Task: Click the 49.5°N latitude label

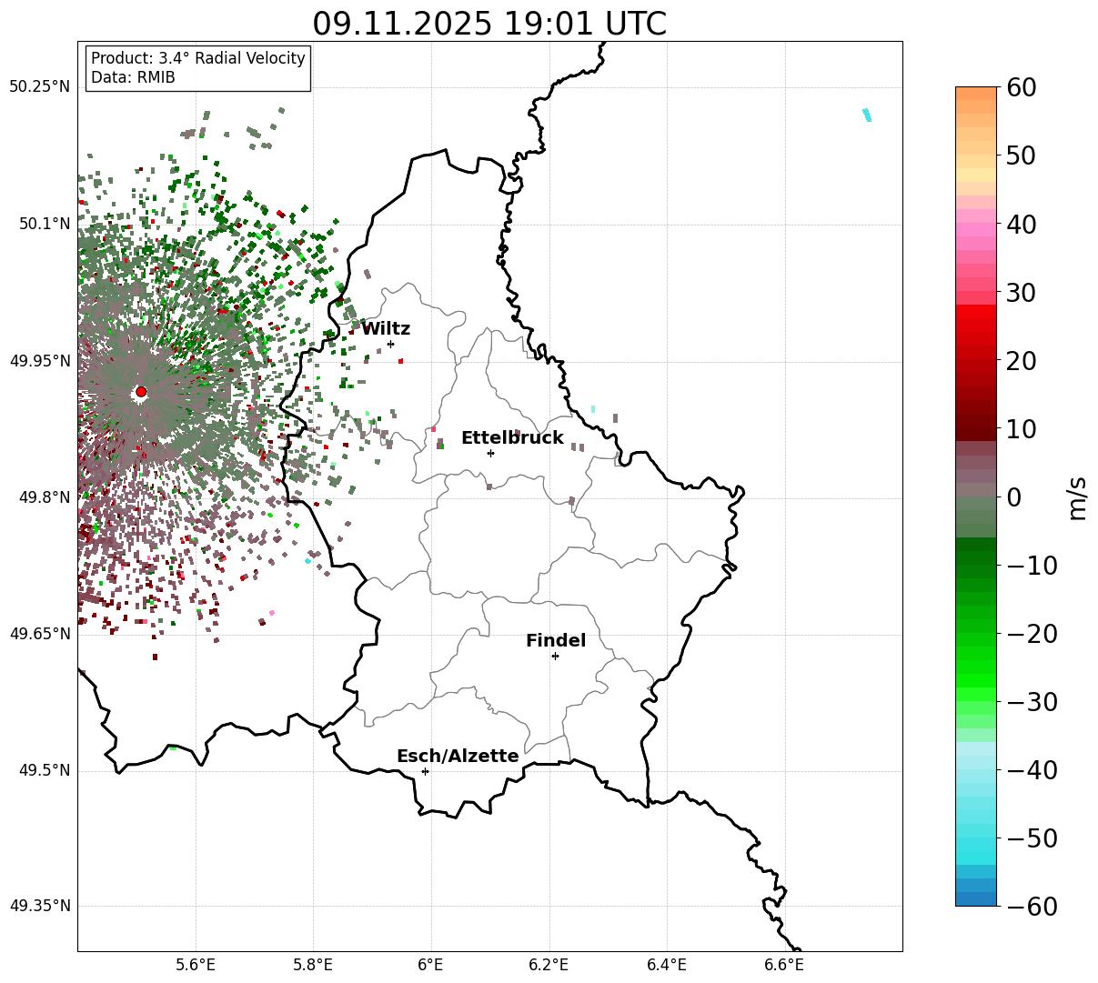Action: 44,770
